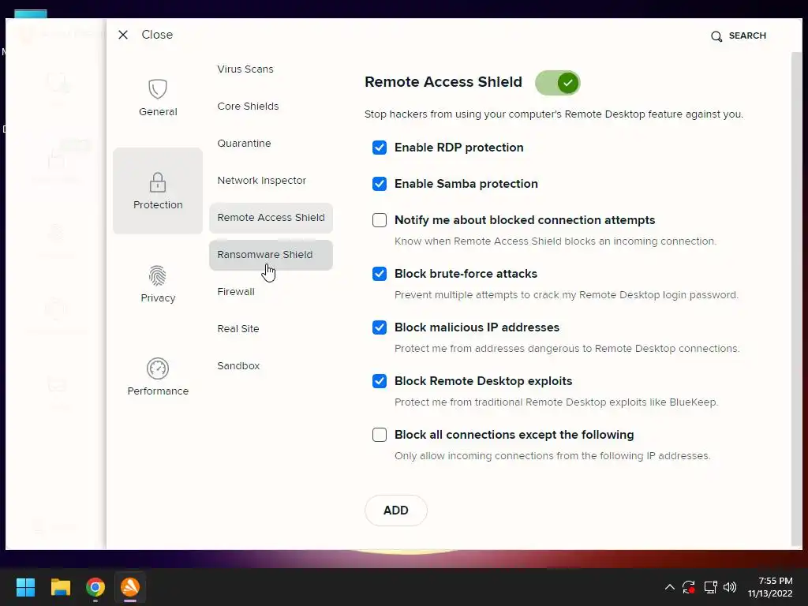Open Windows Start menu
The width and height of the screenshot is (808, 606).
point(25,587)
